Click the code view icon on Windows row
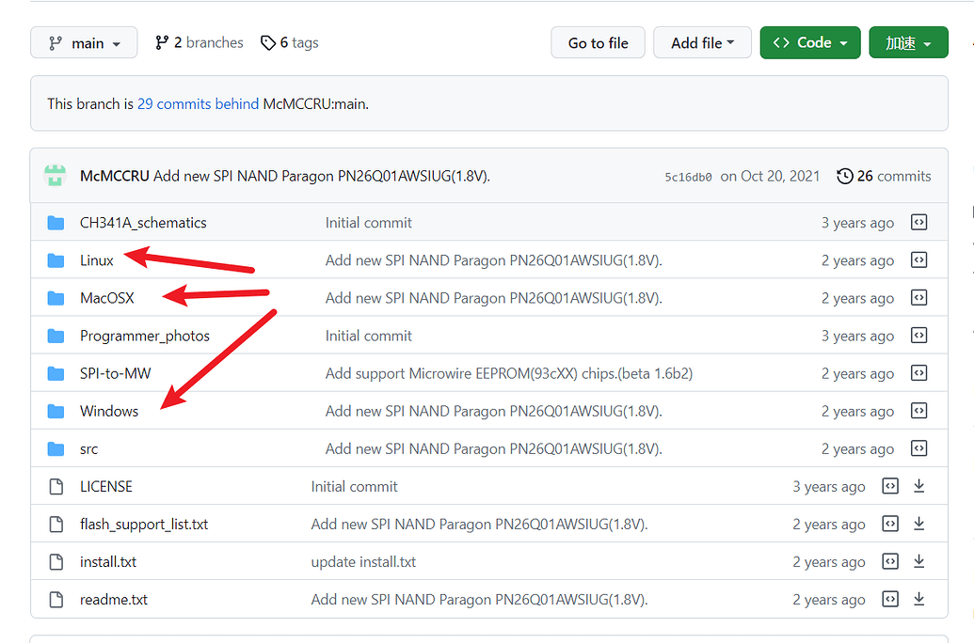 (918, 411)
